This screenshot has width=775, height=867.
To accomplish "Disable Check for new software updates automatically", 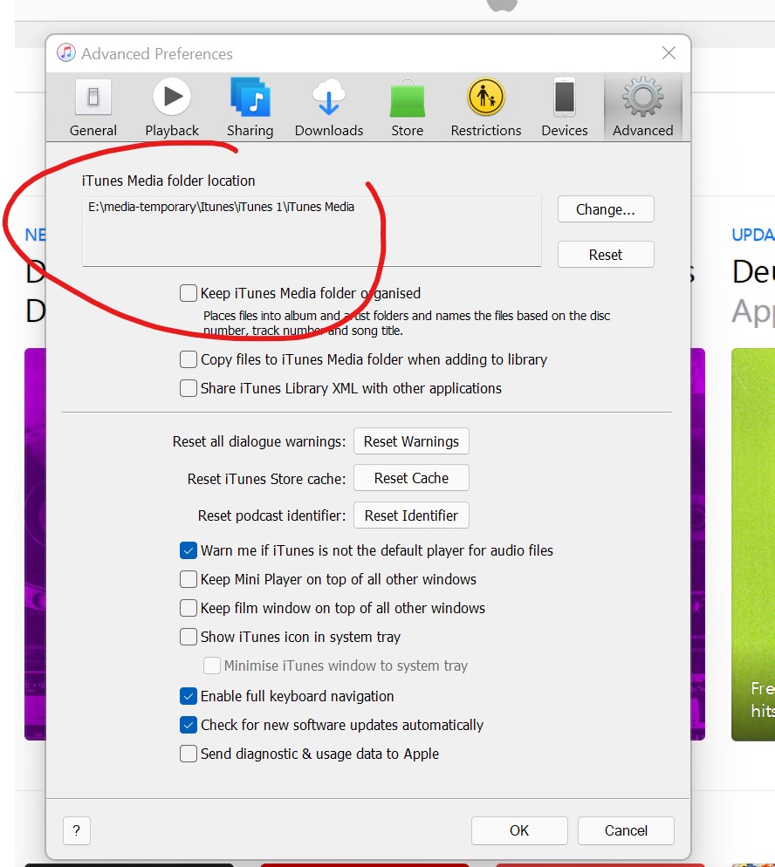I will [x=189, y=725].
